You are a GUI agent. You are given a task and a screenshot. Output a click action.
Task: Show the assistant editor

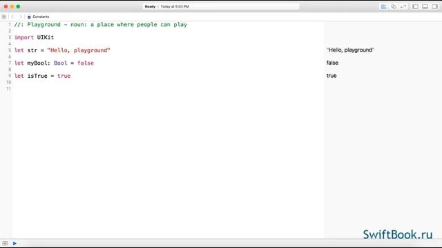(x=394, y=6)
